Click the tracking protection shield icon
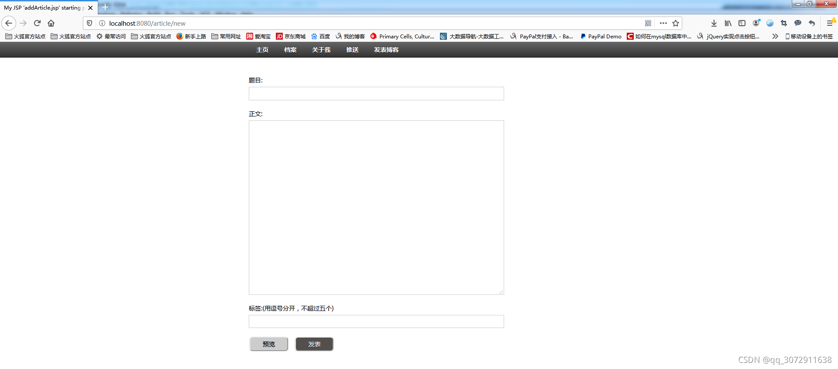The width and height of the screenshot is (838, 369). [89, 23]
